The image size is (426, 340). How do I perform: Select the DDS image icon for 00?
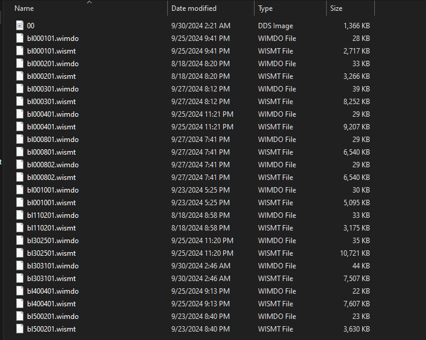point(20,25)
